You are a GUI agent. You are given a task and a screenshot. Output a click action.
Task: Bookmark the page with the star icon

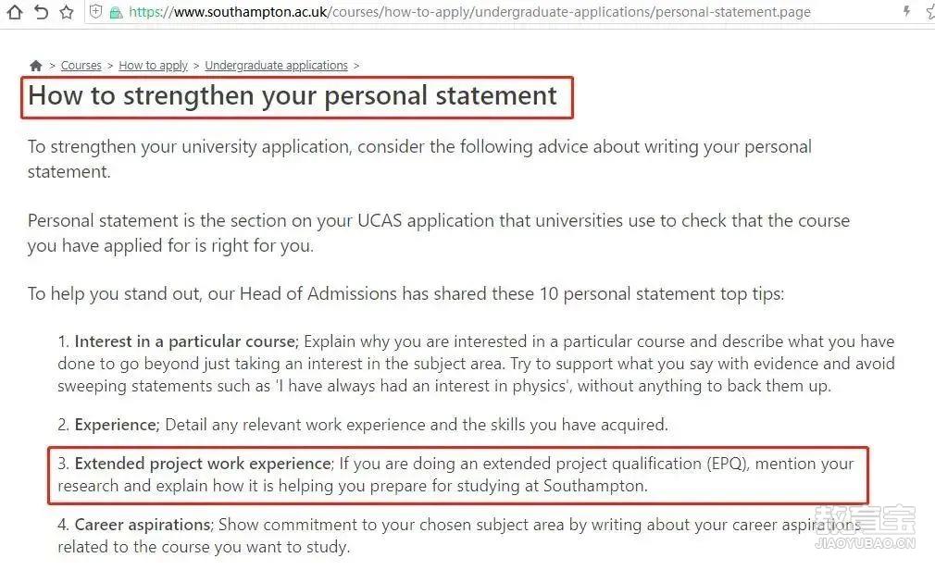click(x=67, y=12)
